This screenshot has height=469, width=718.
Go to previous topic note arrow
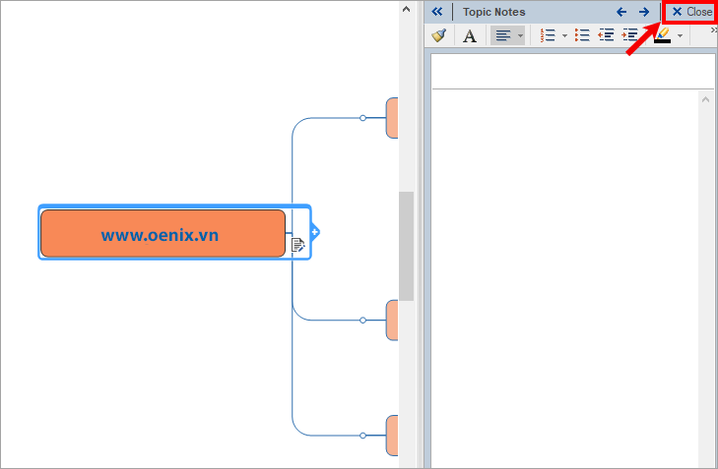point(620,12)
